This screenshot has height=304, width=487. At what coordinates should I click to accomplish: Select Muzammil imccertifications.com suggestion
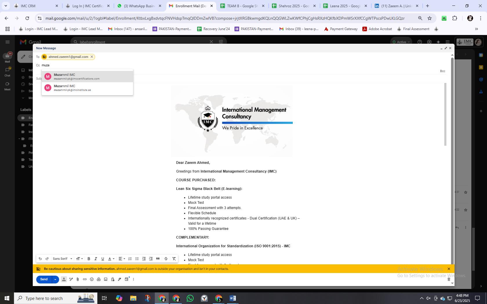click(x=87, y=77)
